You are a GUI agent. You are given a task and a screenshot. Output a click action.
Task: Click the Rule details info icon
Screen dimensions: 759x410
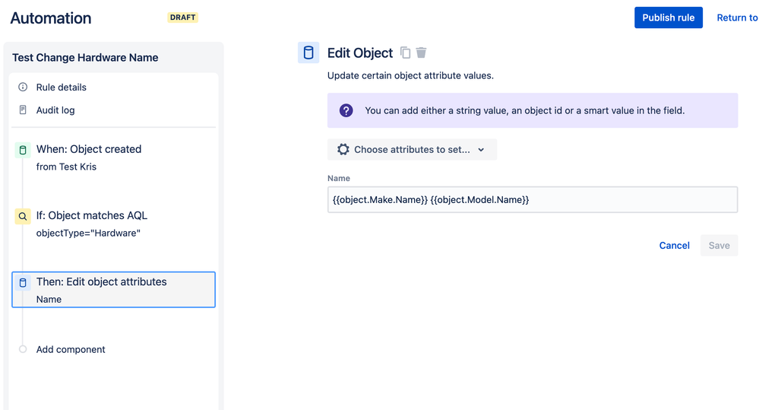point(23,87)
